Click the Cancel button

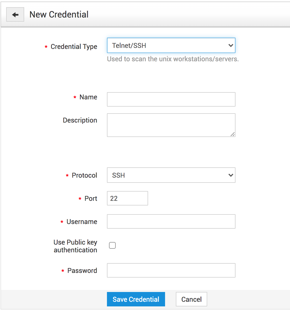tap(191, 299)
